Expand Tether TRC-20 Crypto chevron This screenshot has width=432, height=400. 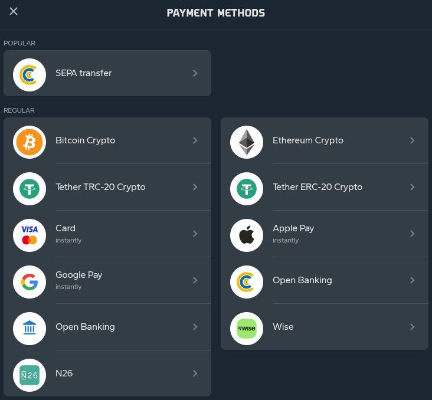click(x=195, y=187)
